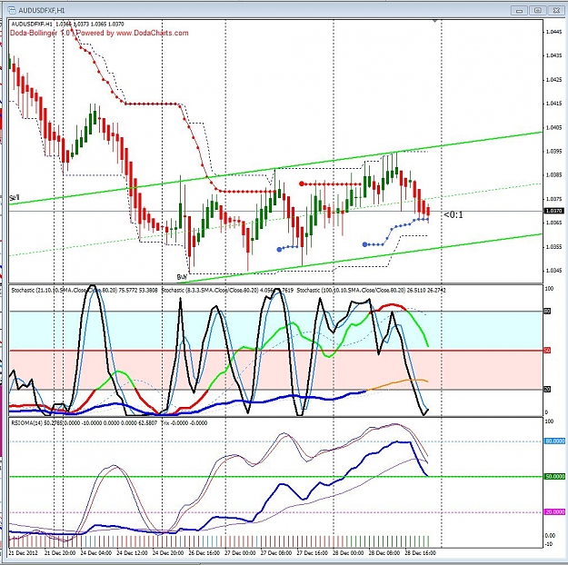Click the Doda-Bollinger www.DodaCharts.com label

[99, 33]
